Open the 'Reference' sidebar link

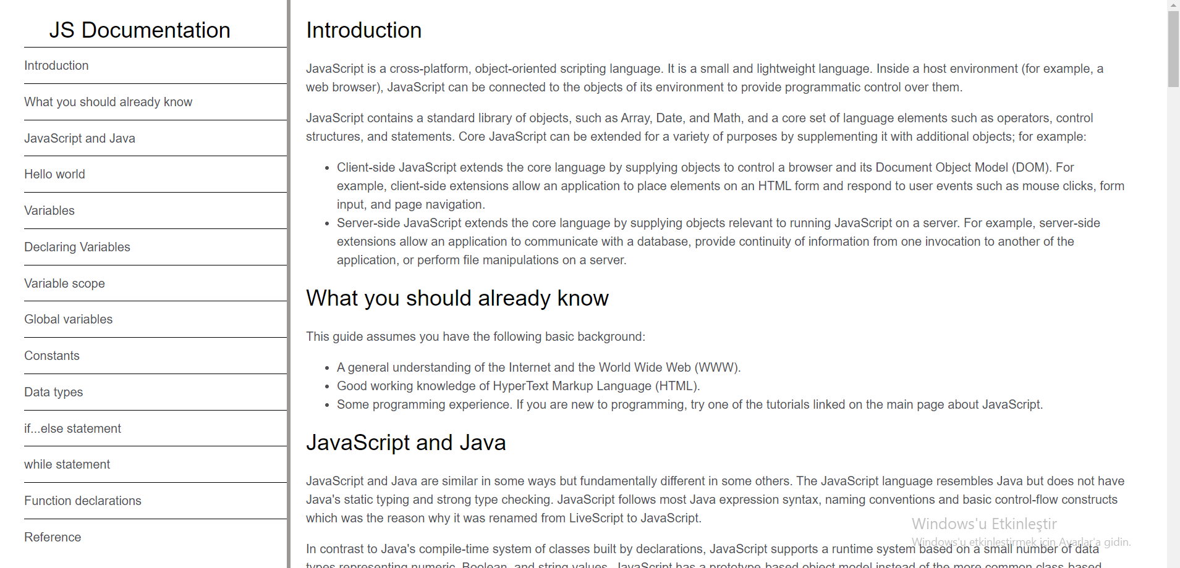coord(53,537)
